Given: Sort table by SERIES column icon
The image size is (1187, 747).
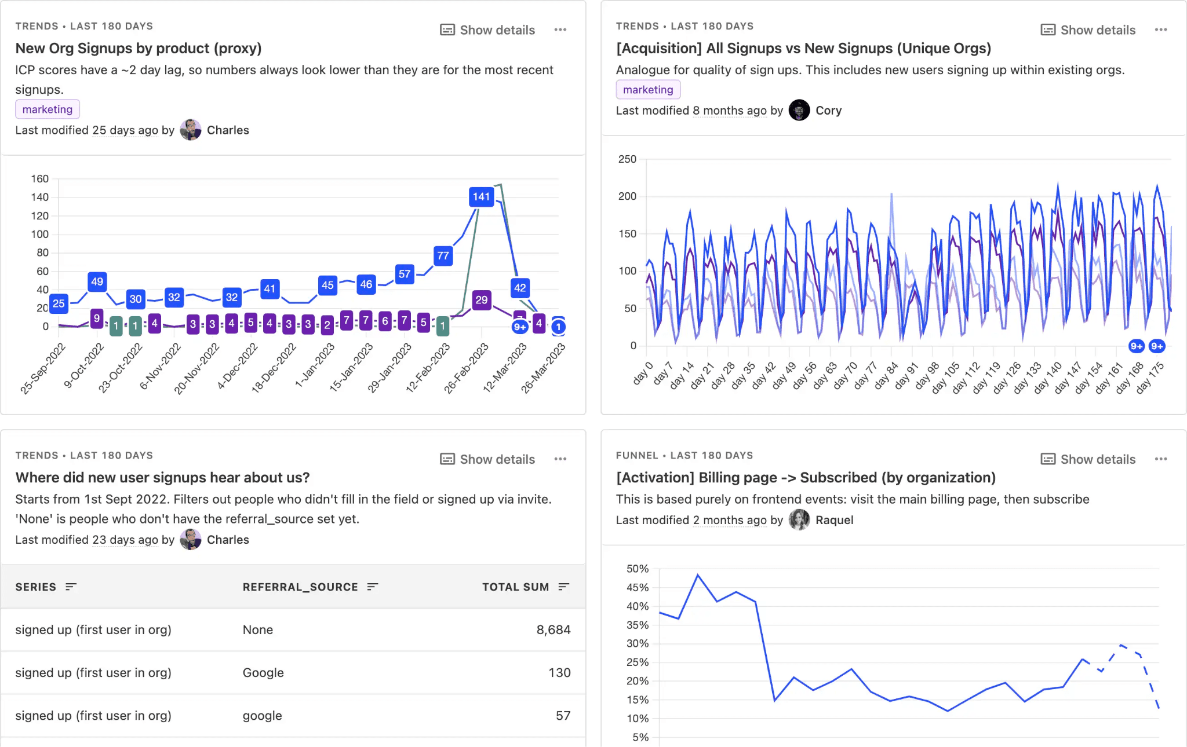Looking at the screenshot, I should (71, 587).
